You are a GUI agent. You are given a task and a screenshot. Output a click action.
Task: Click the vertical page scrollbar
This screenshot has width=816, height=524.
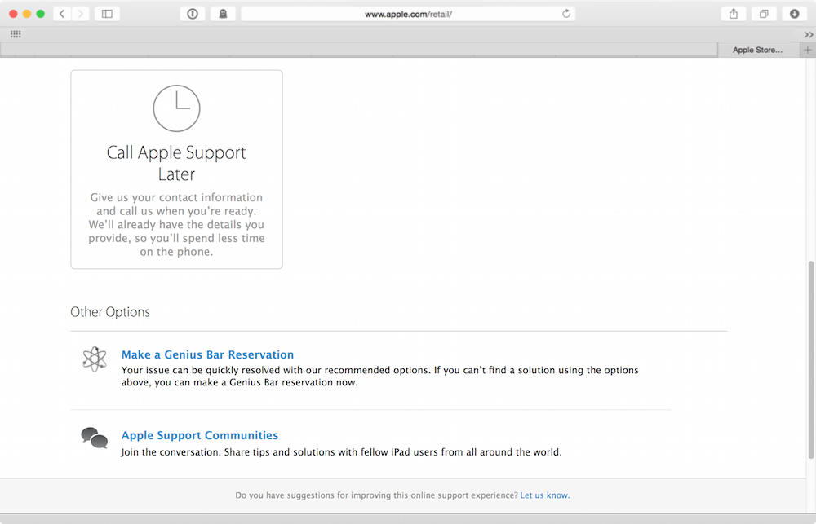811,359
